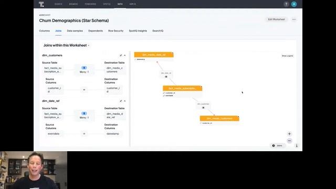336x189 pixels.
Task: Click customer_id under the fact_media_subscription node
Action: click(170, 93)
